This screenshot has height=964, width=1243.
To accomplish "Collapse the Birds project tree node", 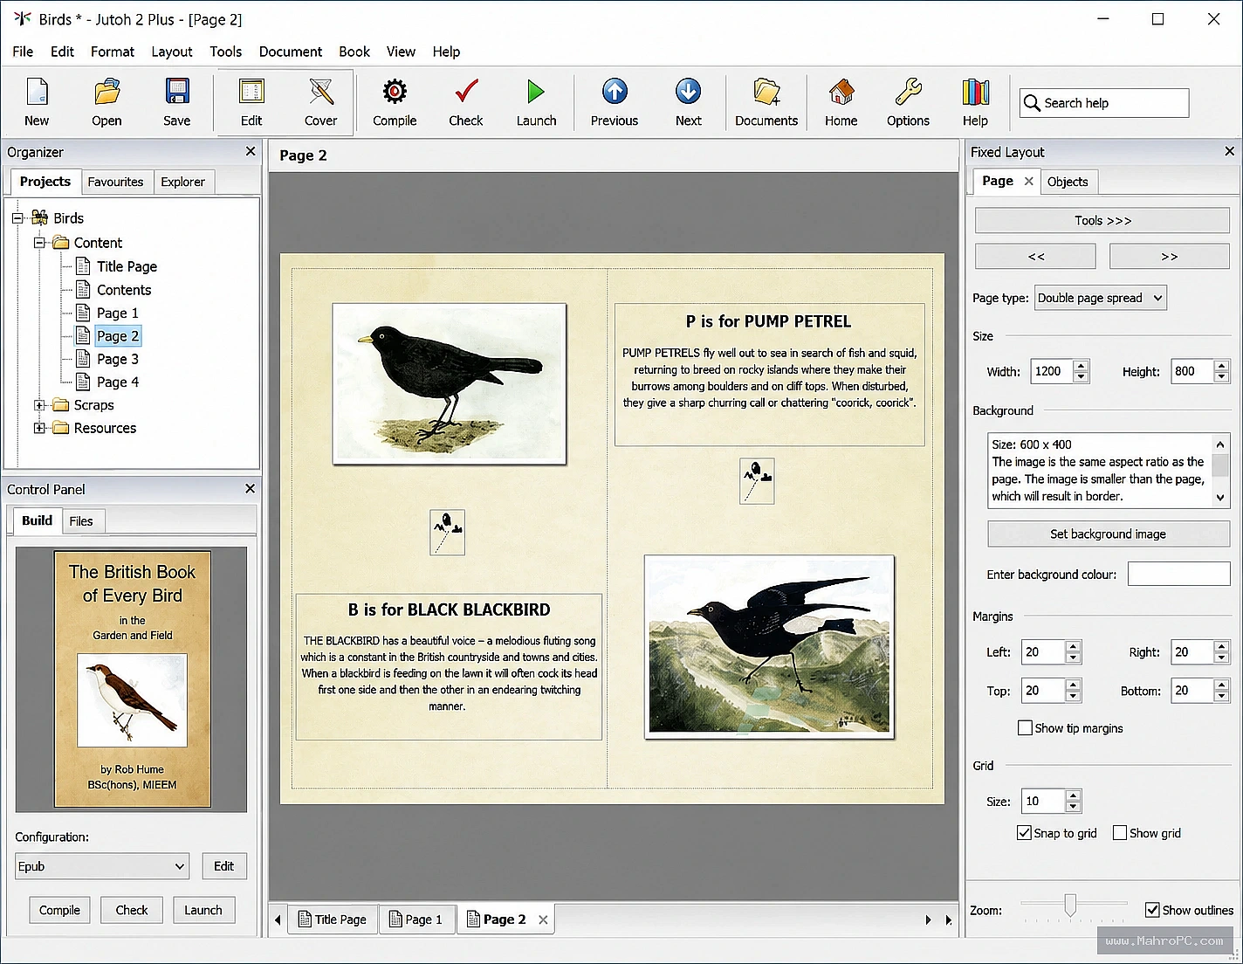I will (17, 218).
